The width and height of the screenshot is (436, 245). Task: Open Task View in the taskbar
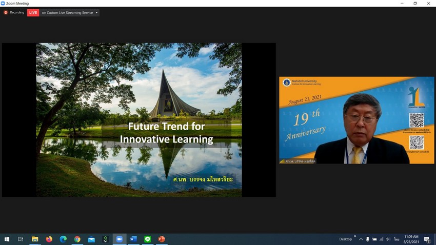pyautogui.click(x=21, y=239)
